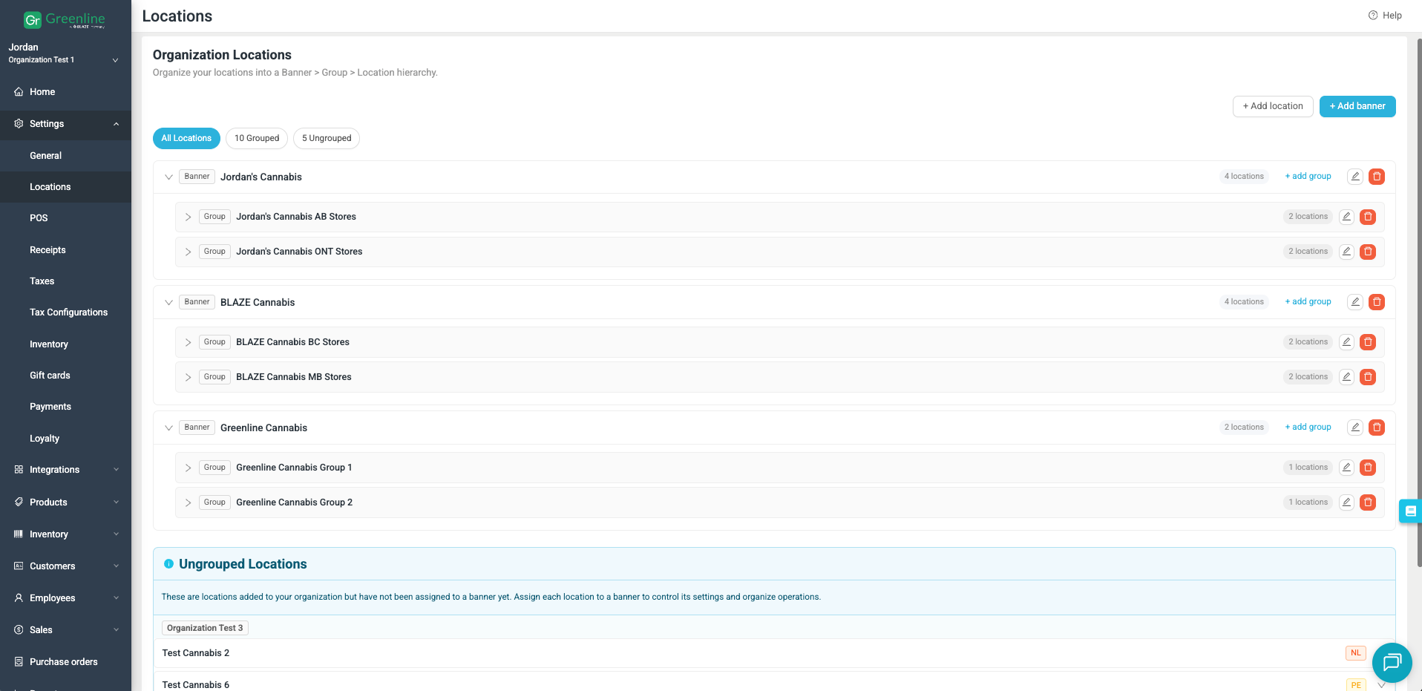Delete the Jordan's Cannabis ONT Stores group

pos(1368,252)
